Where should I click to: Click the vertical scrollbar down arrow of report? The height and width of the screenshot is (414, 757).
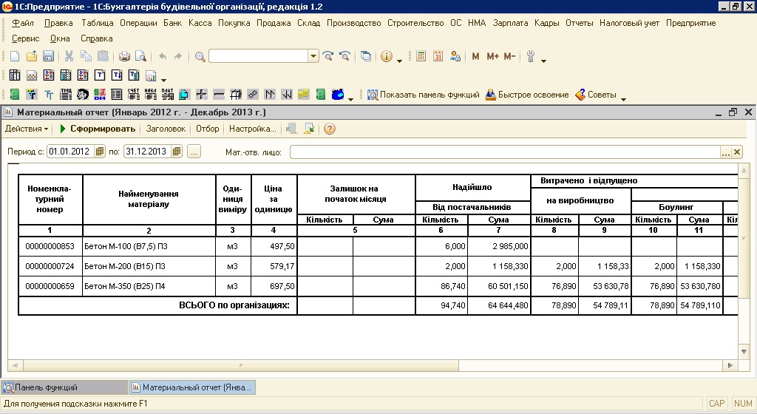744,352
